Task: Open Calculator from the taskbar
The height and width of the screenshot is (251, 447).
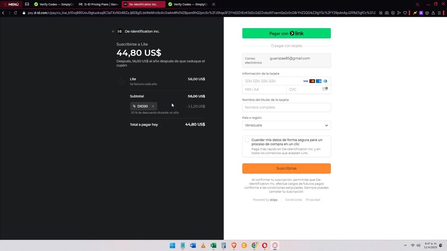Action: point(223,245)
